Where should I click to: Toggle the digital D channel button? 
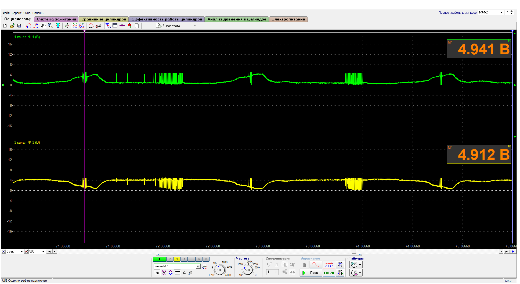point(206,259)
